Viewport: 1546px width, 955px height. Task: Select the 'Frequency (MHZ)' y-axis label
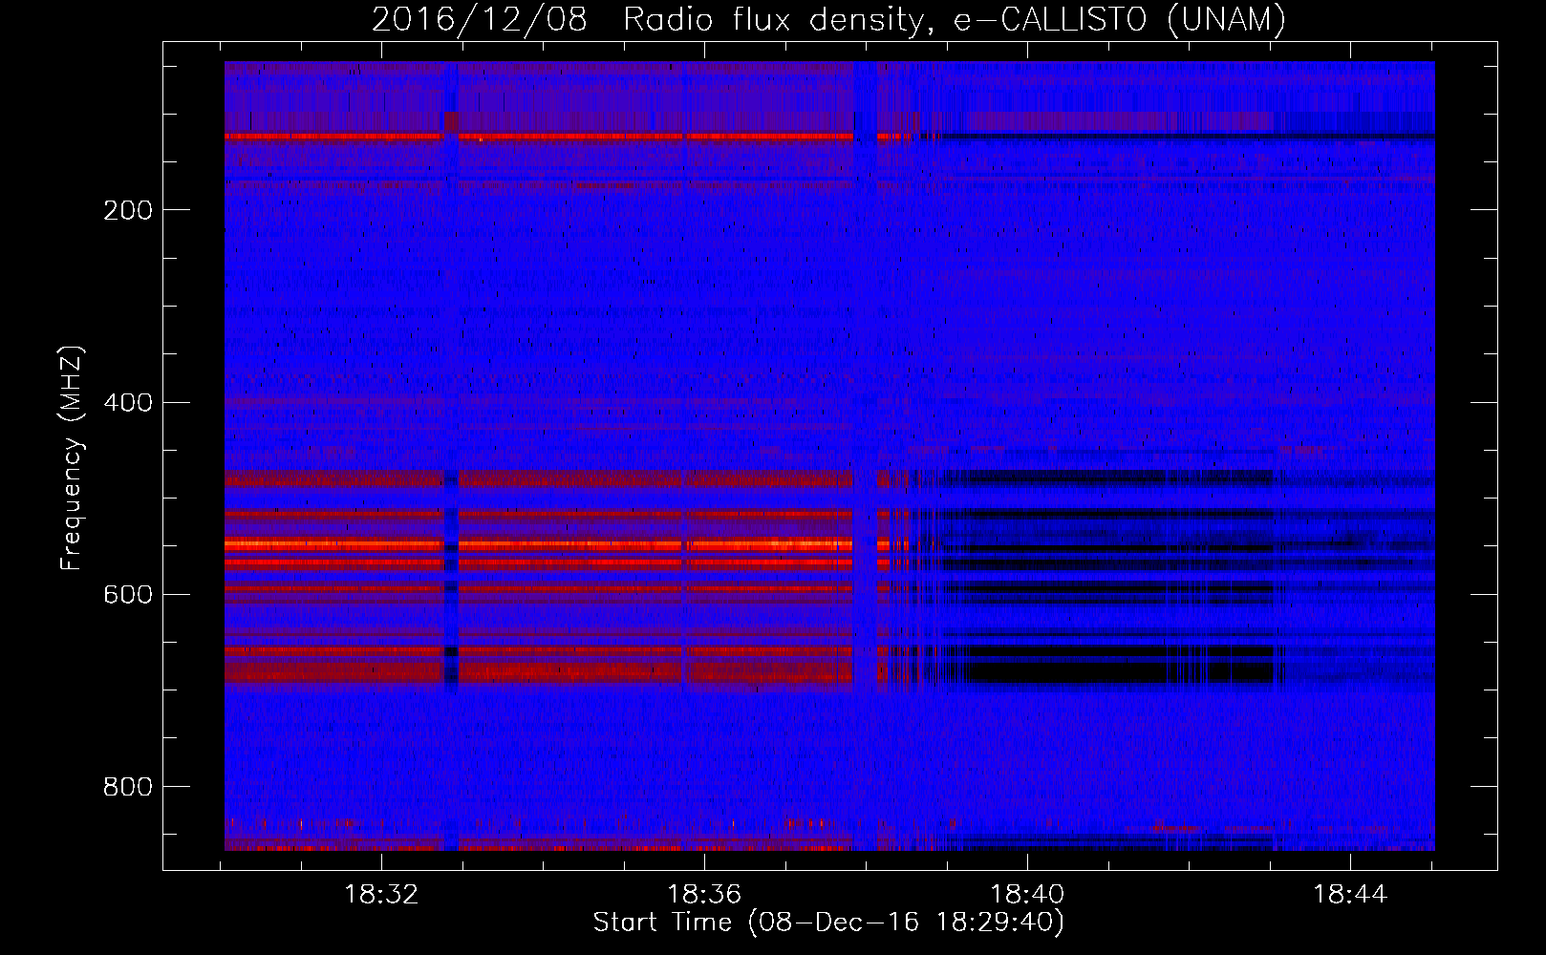coord(72,458)
